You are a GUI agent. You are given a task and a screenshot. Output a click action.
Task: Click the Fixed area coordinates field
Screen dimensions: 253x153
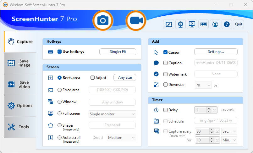(112, 90)
